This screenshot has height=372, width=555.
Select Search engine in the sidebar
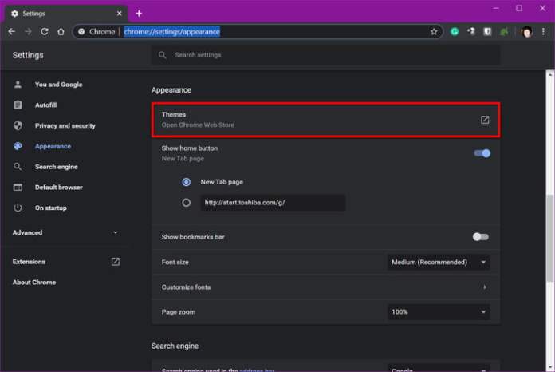(x=56, y=167)
